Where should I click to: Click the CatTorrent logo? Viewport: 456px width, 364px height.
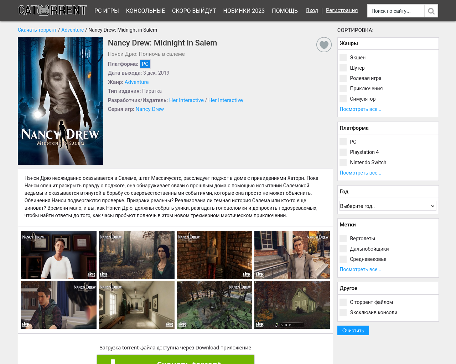click(x=52, y=10)
